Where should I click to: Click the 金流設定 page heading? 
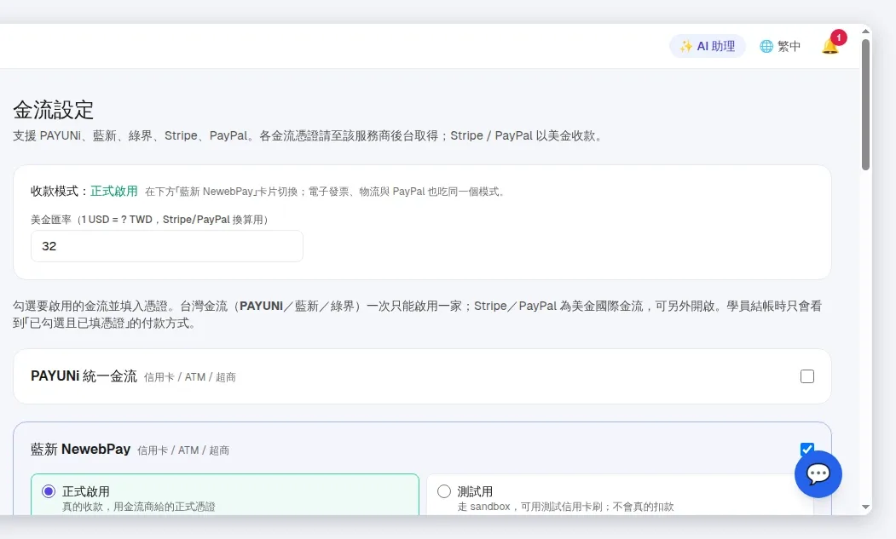53,110
